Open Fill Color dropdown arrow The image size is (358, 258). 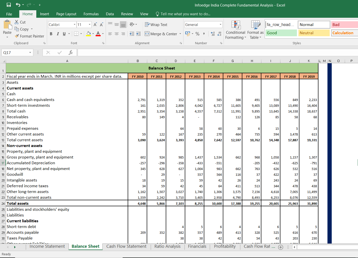click(93, 34)
